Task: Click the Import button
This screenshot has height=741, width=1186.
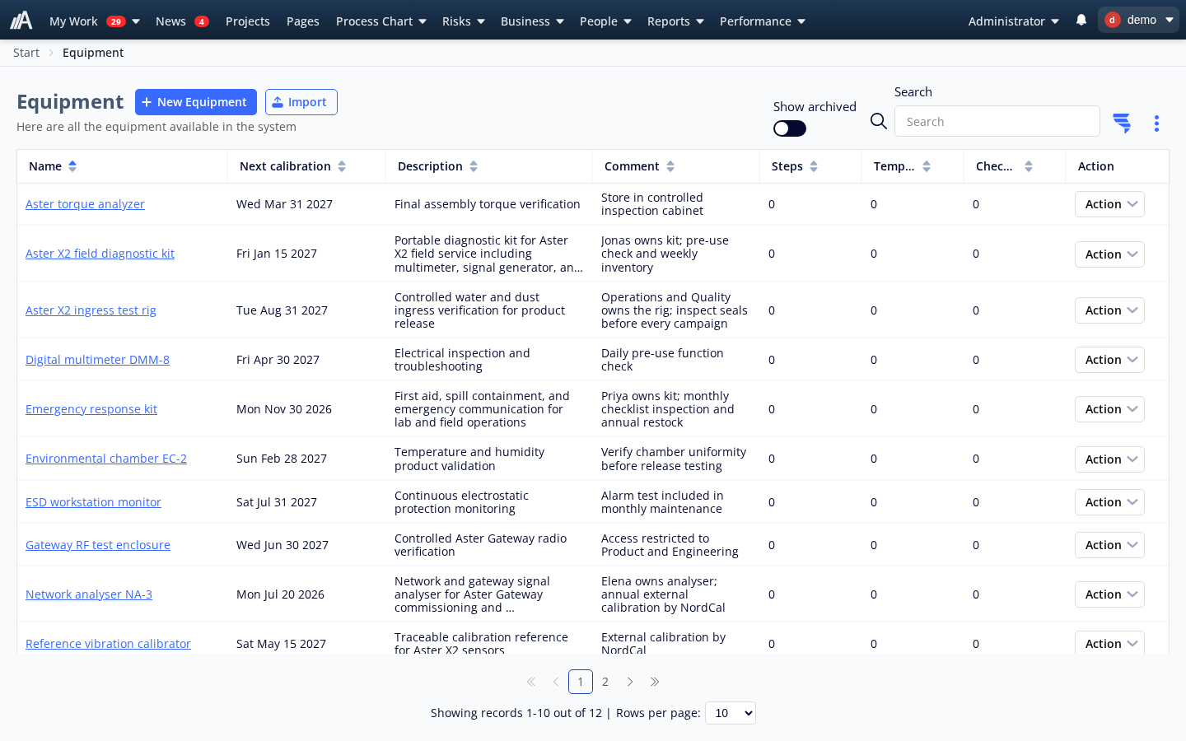Action: tap(301, 102)
